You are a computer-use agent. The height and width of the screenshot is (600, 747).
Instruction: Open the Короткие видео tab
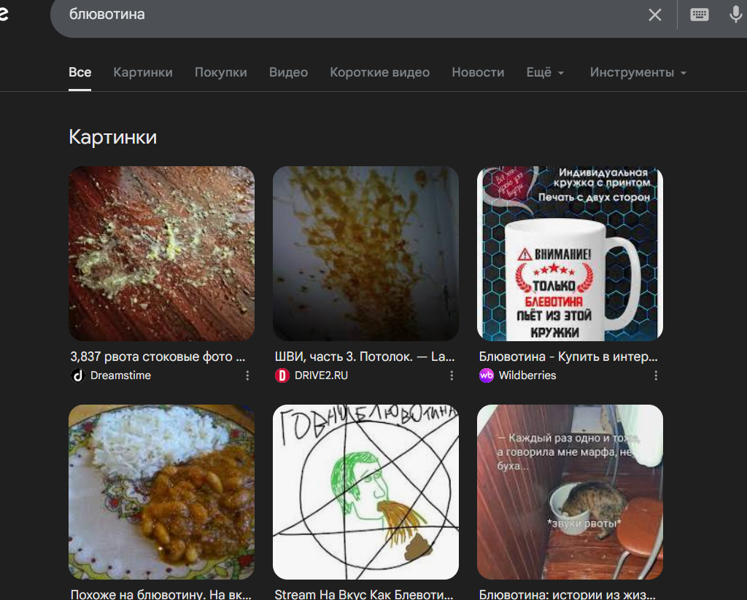[379, 73]
